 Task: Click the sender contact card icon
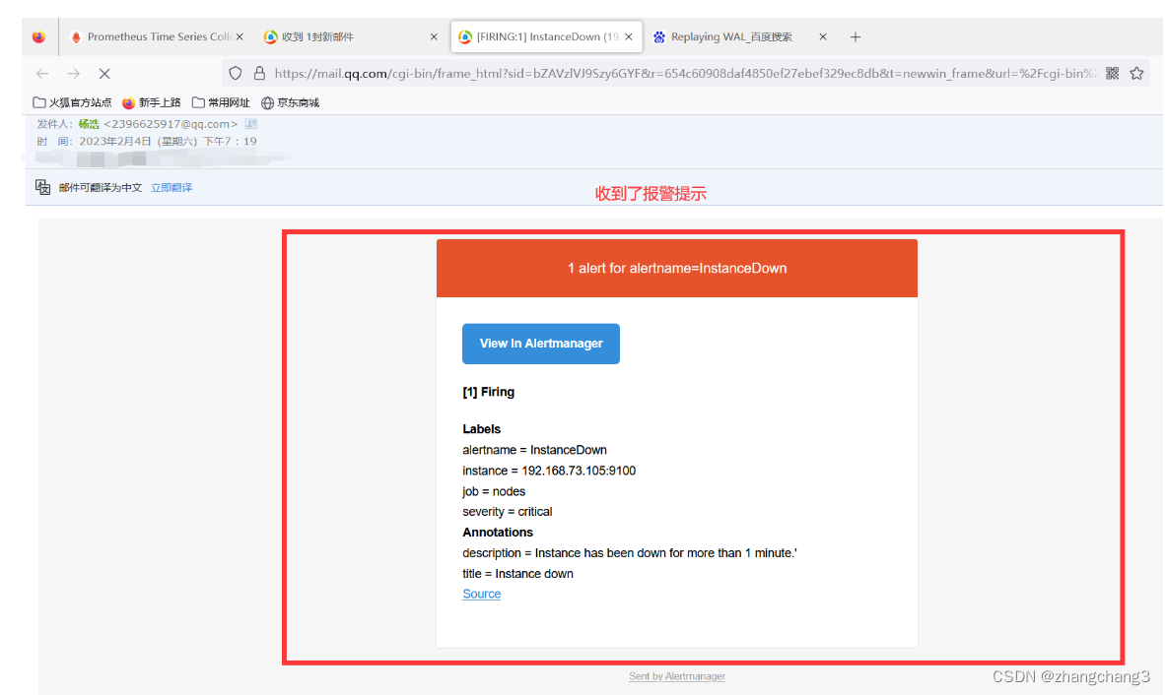251,124
